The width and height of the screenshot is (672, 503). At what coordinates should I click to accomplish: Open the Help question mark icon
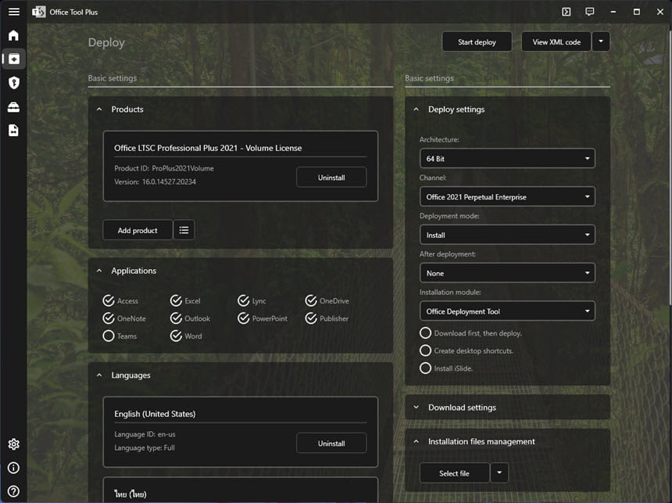[14, 491]
